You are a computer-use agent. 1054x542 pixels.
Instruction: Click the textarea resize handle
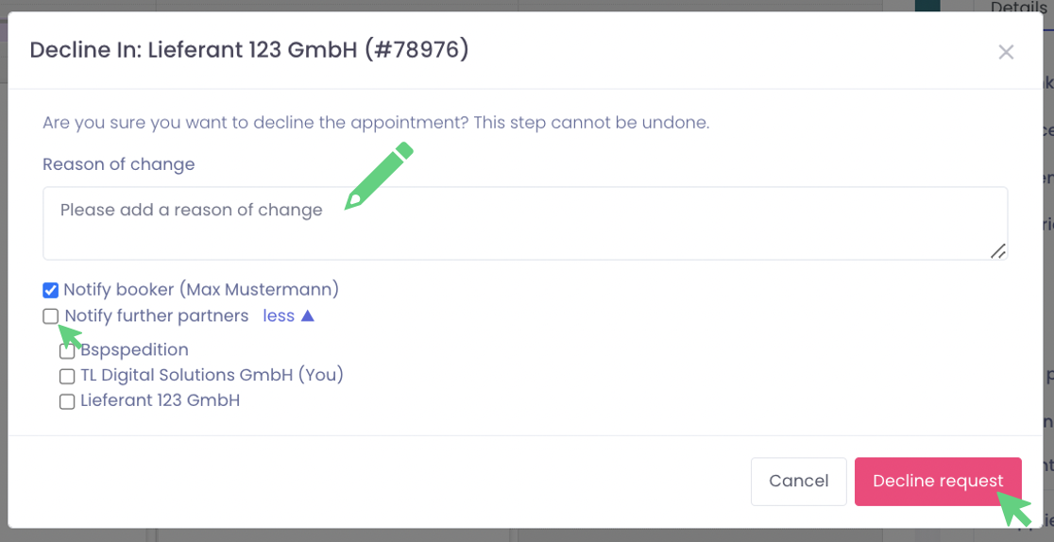coord(997,250)
